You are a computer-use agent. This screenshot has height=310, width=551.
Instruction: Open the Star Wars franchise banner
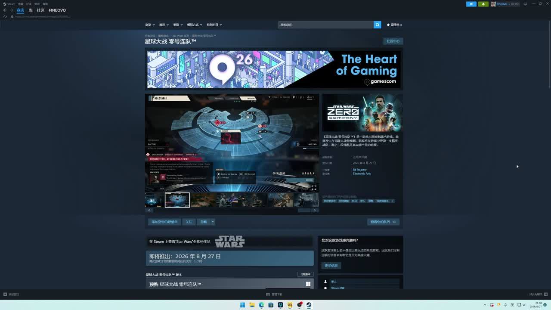[229, 242]
